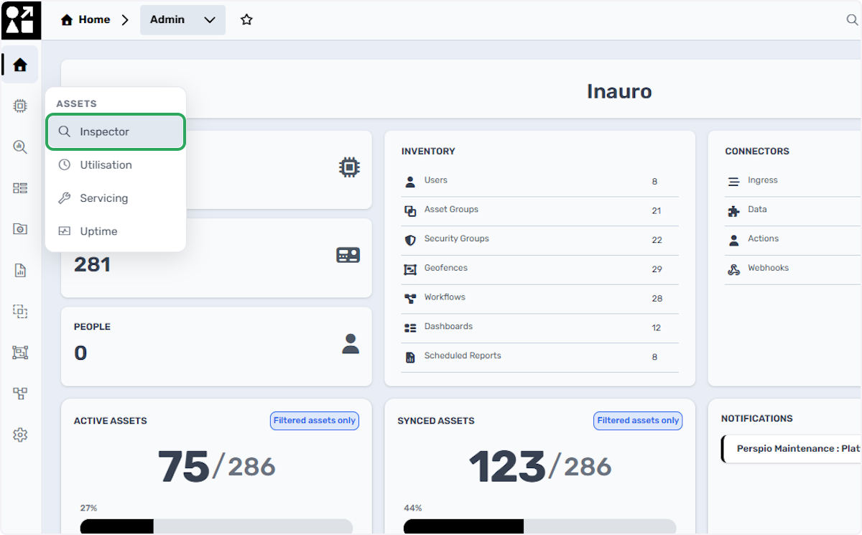Click the Asset Groups icon in Inventory

click(x=410, y=211)
